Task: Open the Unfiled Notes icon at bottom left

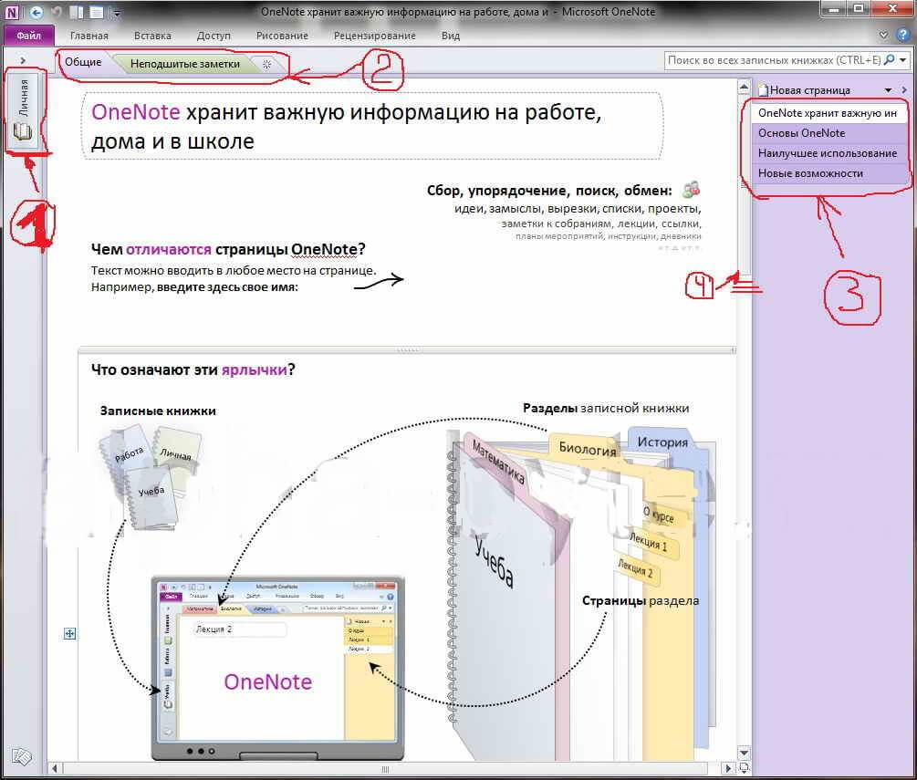Action: coord(23,755)
